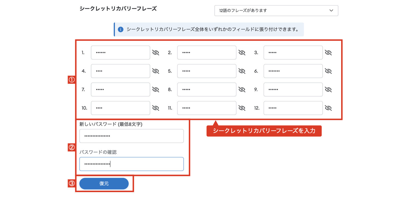Toggle visibility of word 12

point(328,108)
